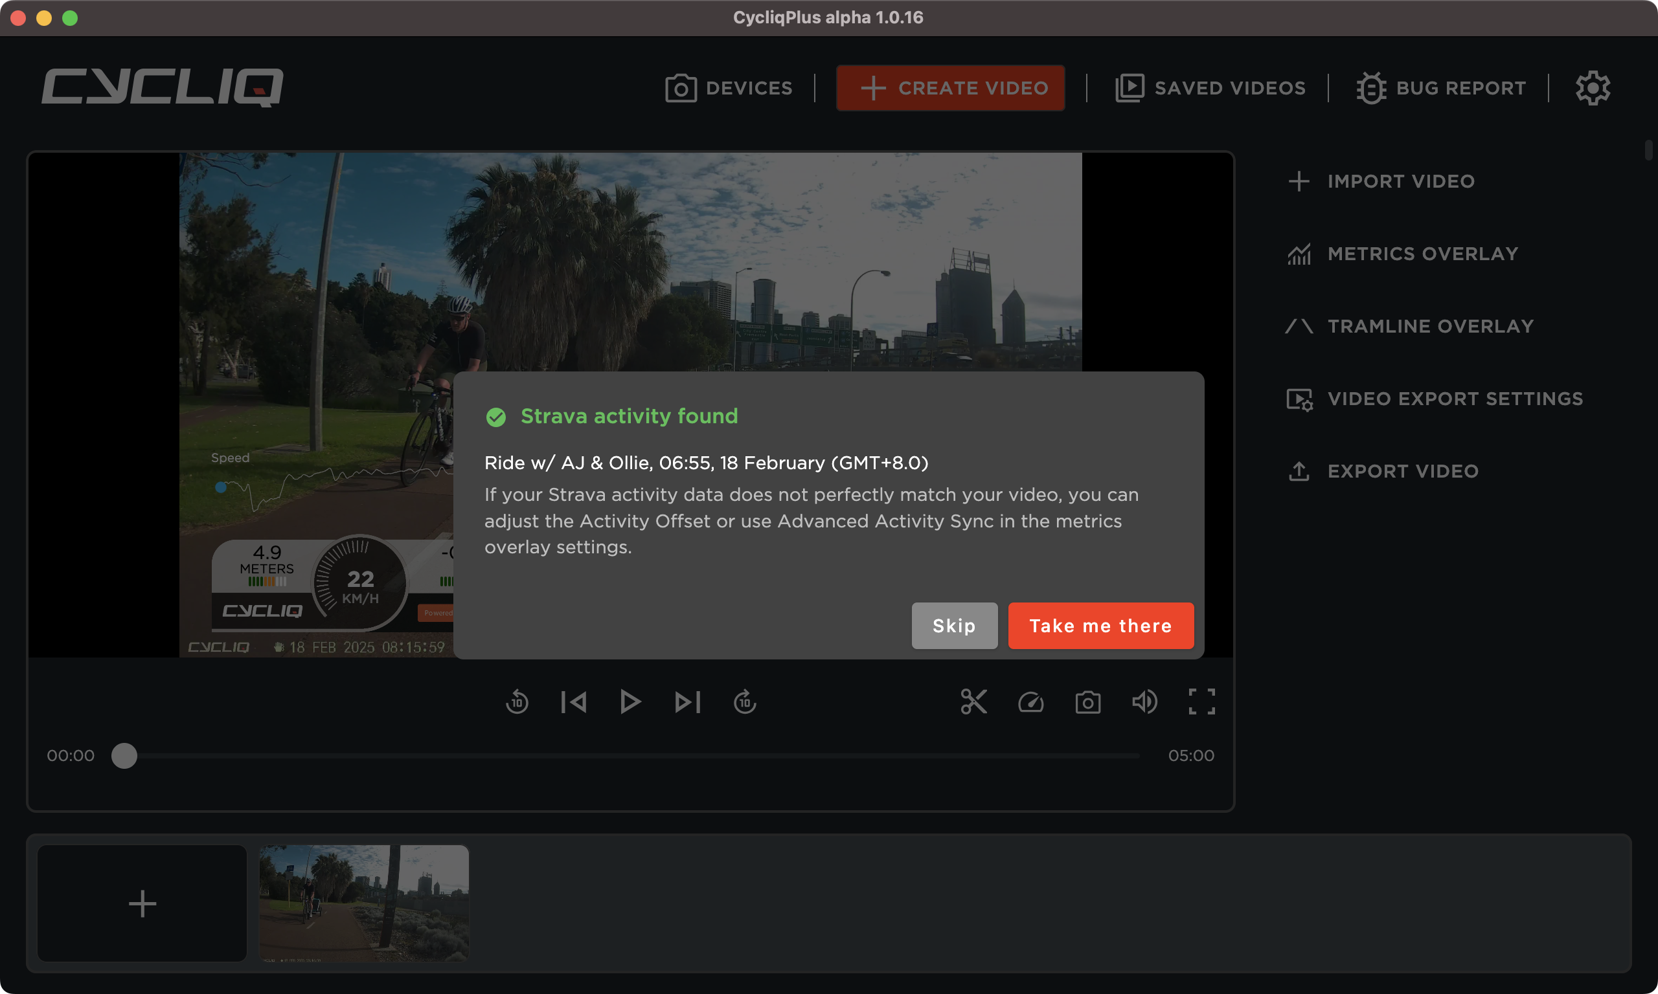Select the scissors trim tool
This screenshot has width=1658, height=994.
(973, 702)
